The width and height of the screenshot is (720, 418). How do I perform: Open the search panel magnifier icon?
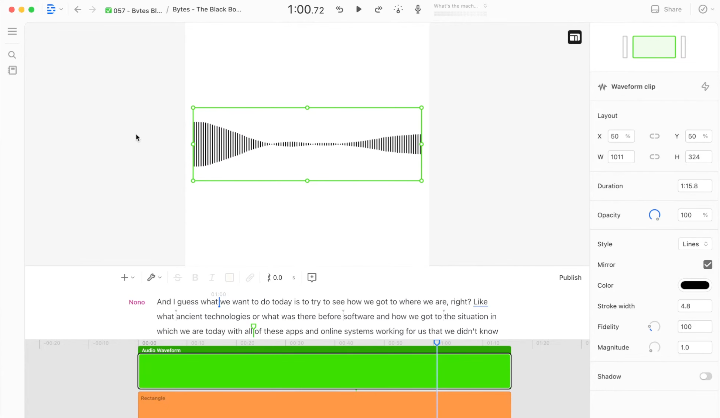pos(12,55)
